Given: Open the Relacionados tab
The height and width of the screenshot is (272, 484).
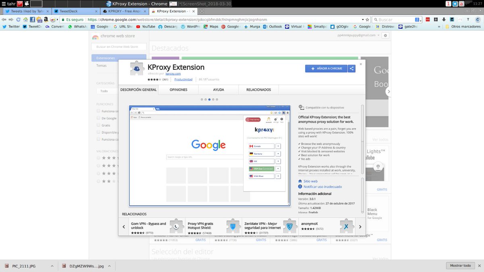Looking at the screenshot, I should click(259, 90).
